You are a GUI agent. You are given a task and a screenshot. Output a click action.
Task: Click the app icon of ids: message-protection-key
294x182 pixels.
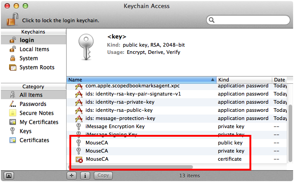(x=79, y=119)
